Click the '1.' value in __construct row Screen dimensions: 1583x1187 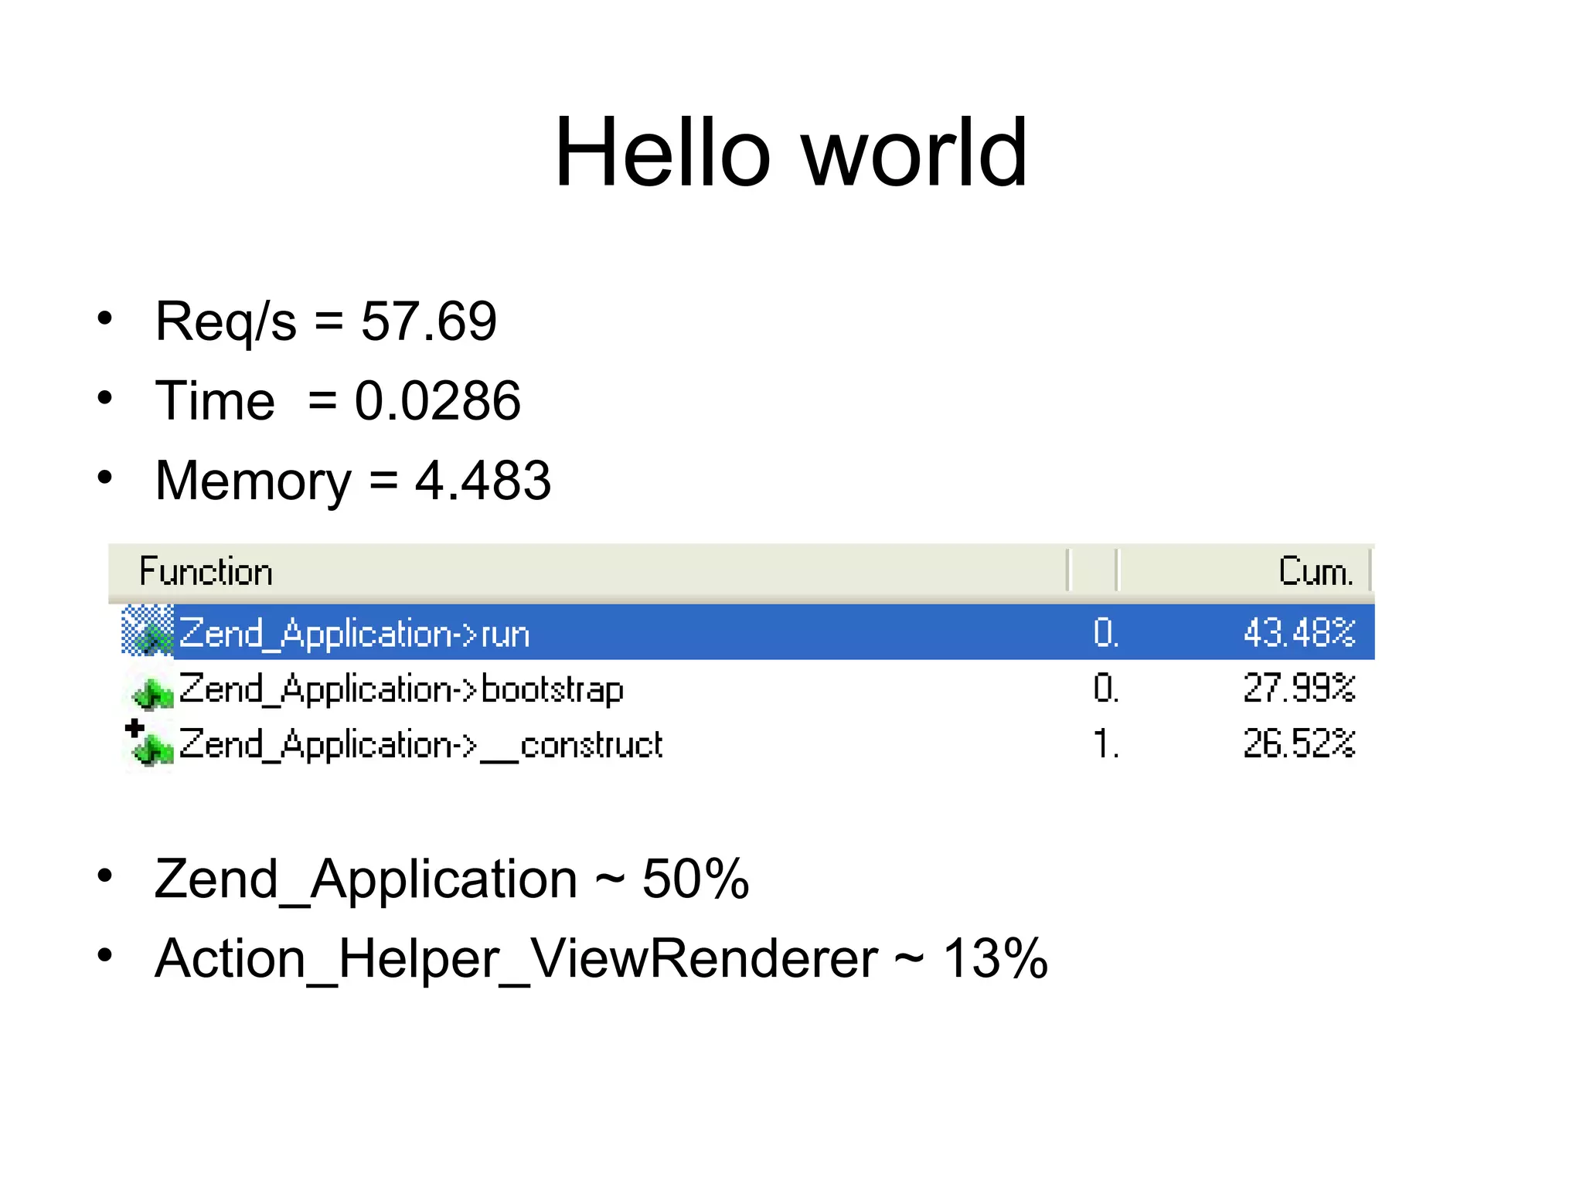coord(1106,745)
